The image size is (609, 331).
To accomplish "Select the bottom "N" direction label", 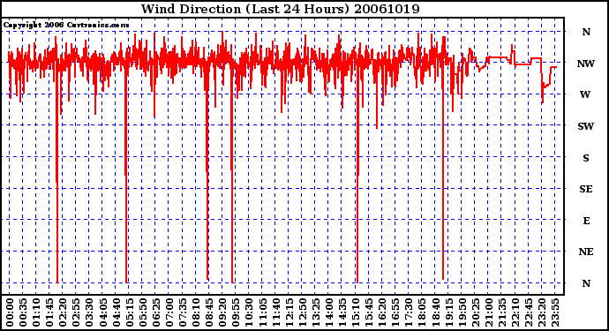I will pos(586,283).
